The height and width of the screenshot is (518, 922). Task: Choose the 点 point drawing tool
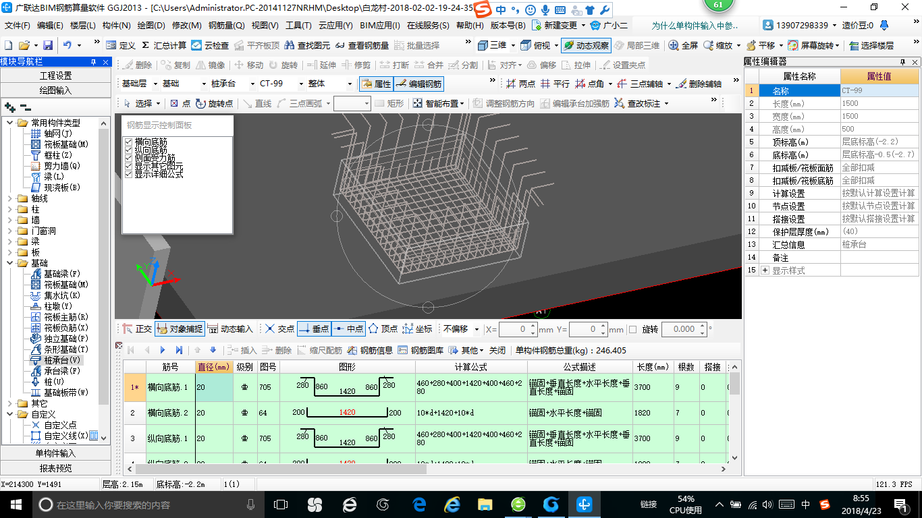click(x=180, y=103)
